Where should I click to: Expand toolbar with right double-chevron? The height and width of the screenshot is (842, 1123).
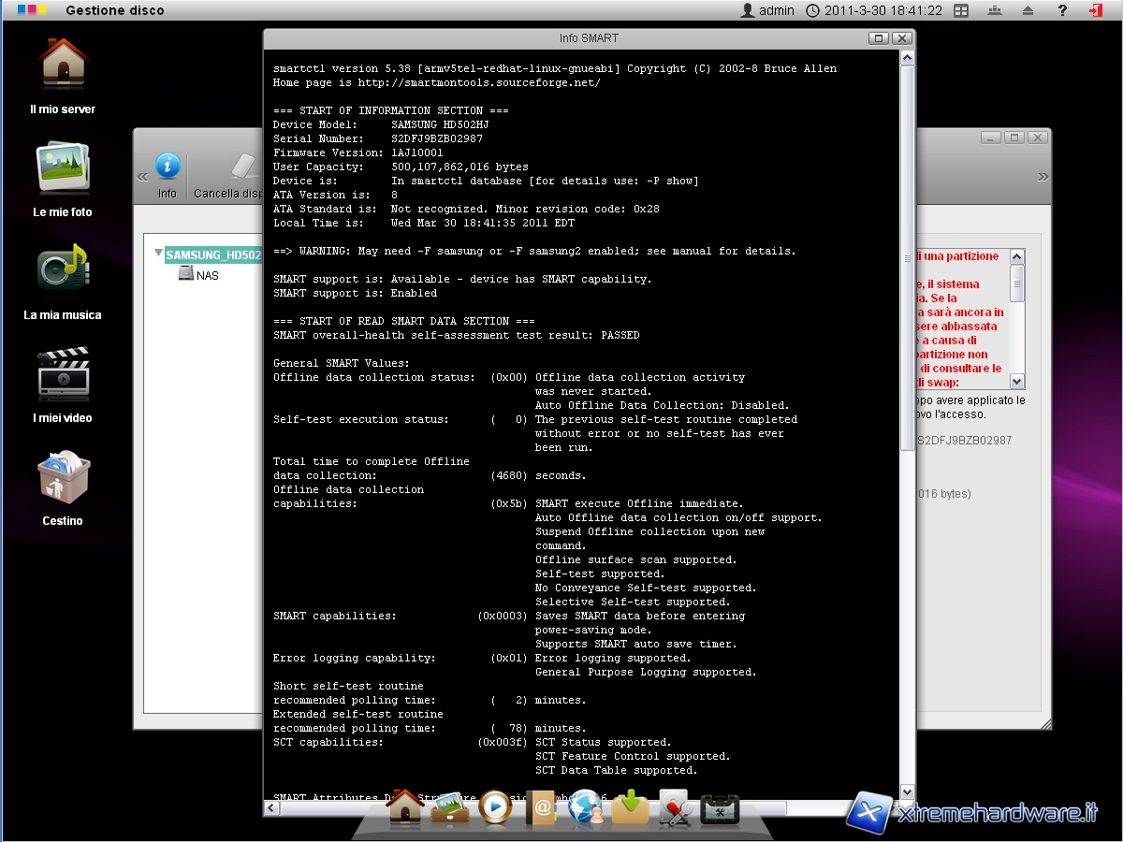[x=1043, y=177]
